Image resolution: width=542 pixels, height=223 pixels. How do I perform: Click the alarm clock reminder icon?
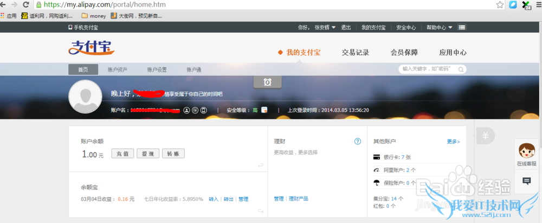[x=267, y=82]
